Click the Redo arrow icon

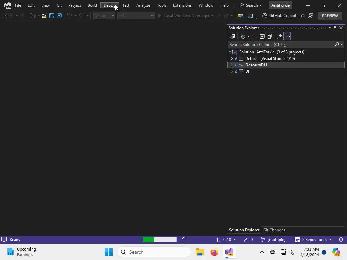coord(81,16)
